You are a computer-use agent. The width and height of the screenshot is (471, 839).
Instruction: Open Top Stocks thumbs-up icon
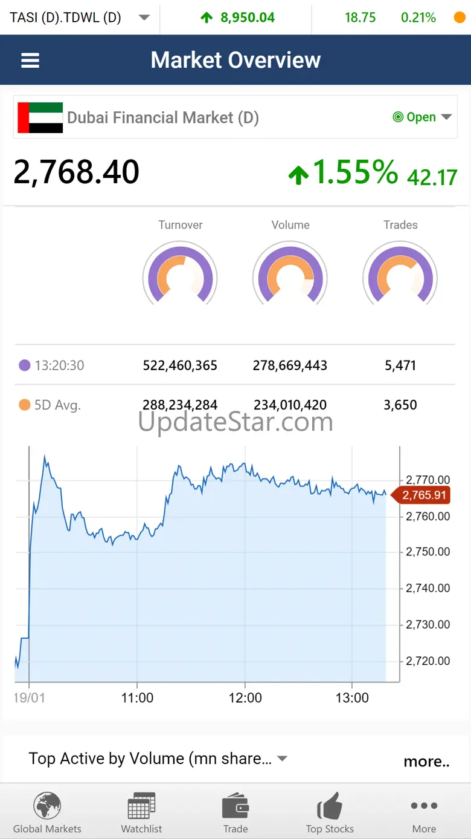pos(330,806)
